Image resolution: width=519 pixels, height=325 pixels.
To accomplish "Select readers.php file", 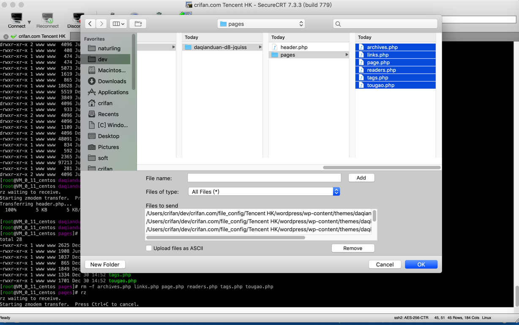I will (396, 70).
